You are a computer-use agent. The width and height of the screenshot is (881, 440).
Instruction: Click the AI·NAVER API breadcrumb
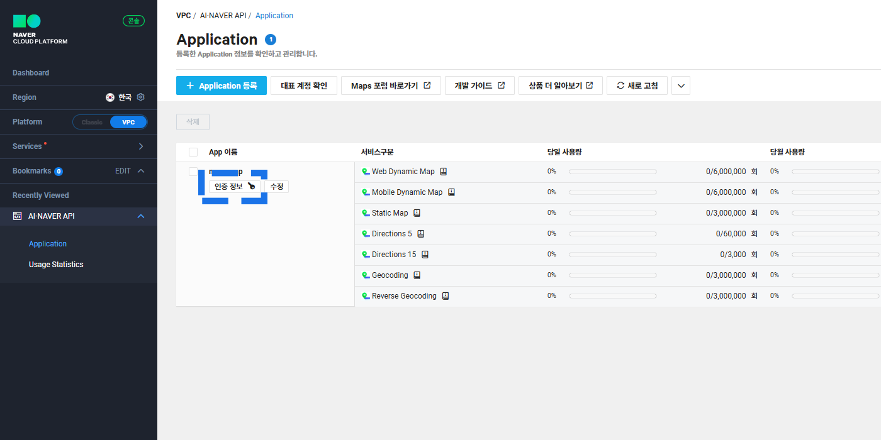[223, 16]
